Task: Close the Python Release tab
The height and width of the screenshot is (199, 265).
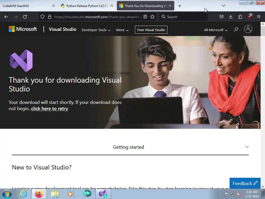Action: [112, 6]
